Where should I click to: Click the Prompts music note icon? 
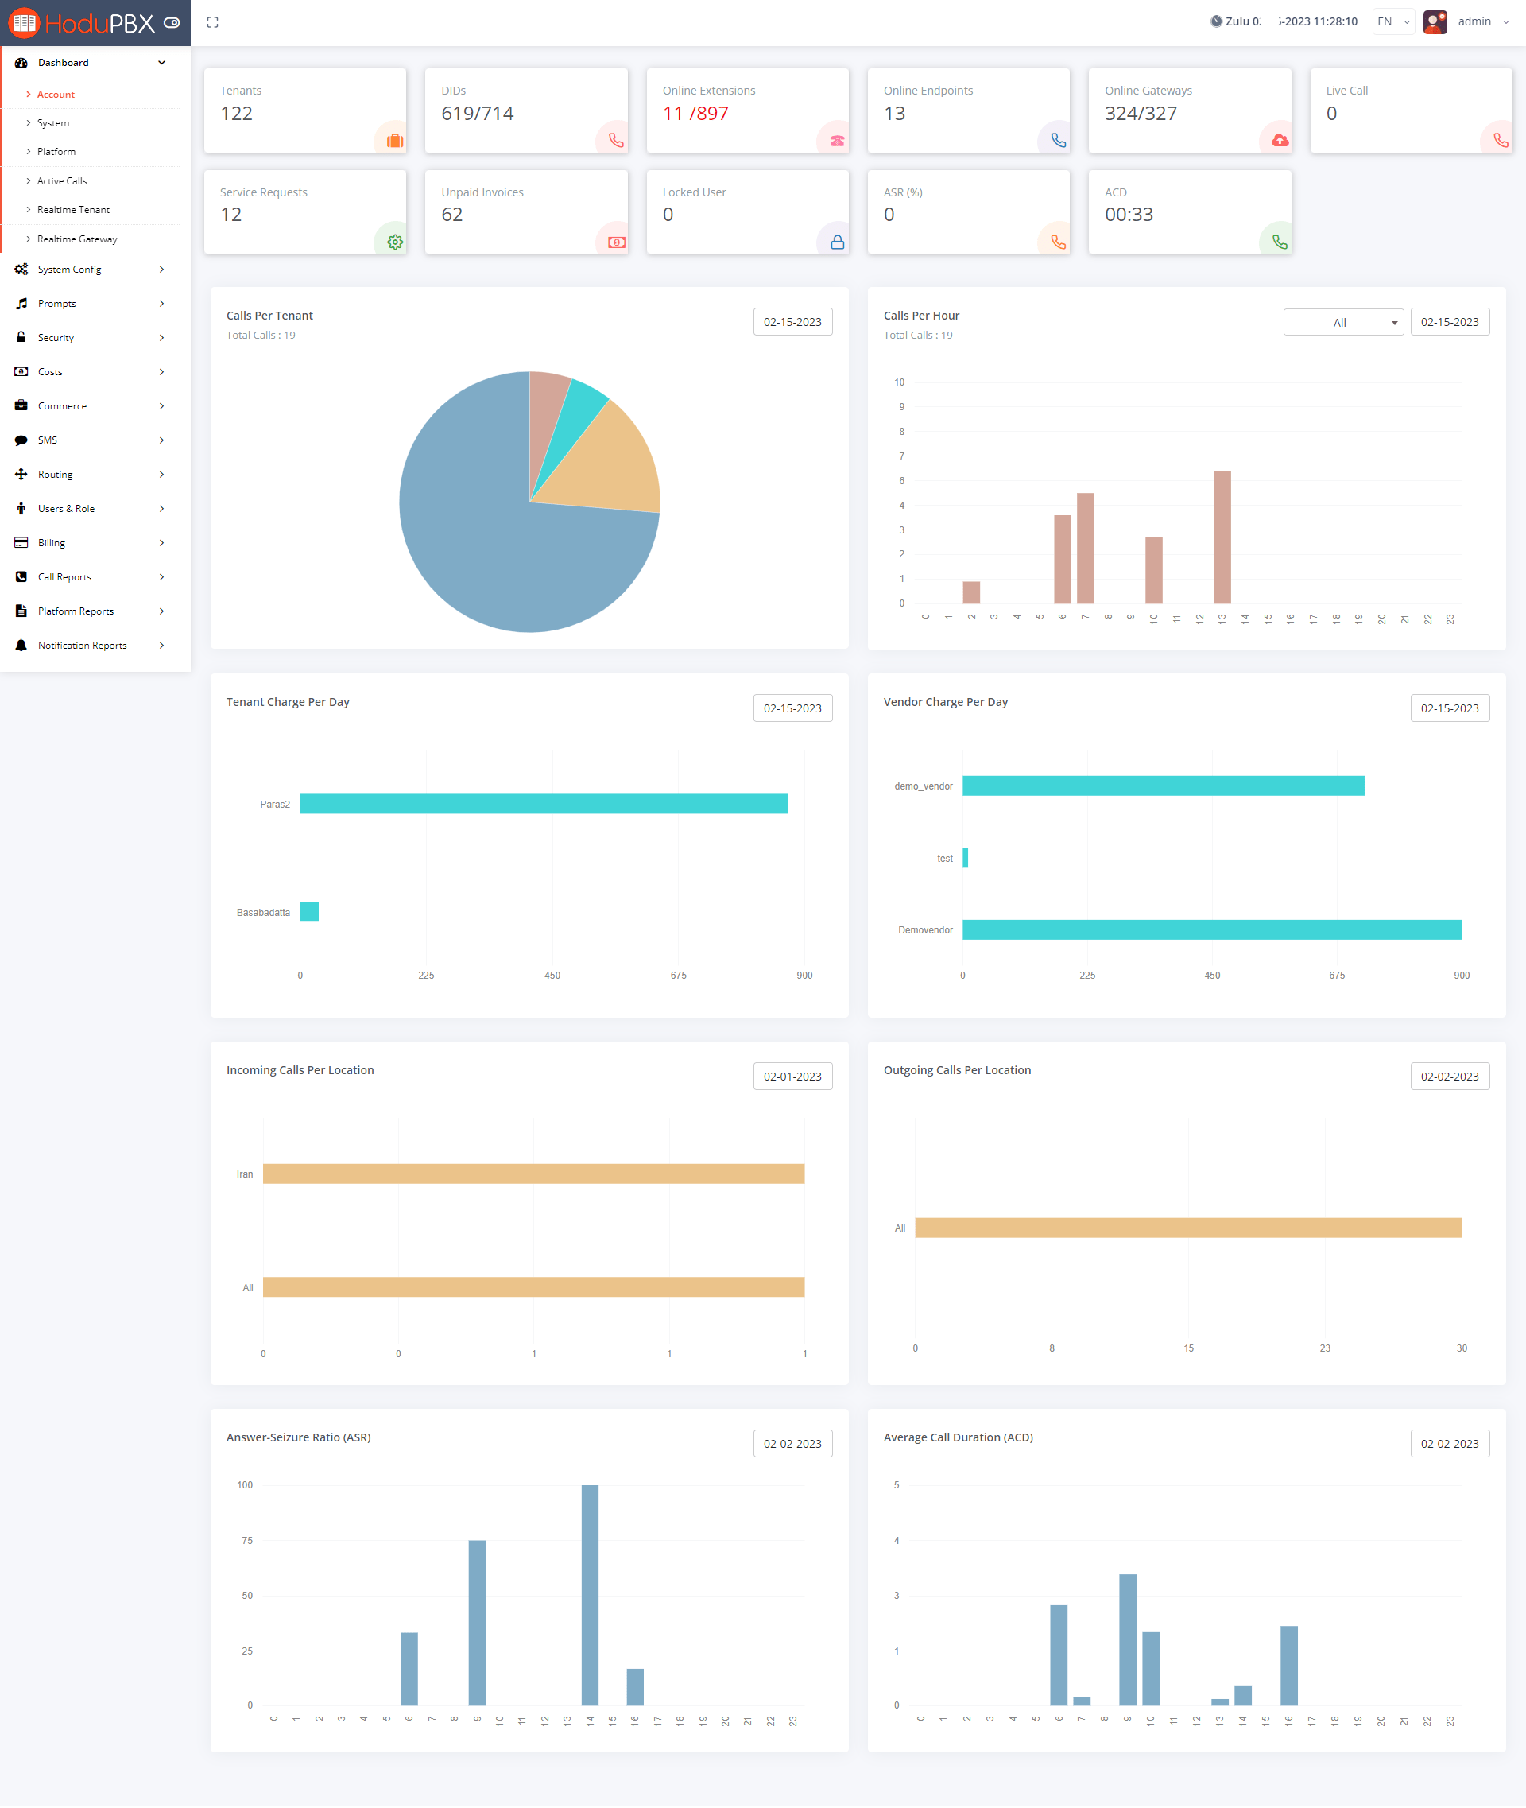click(x=20, y=303)
